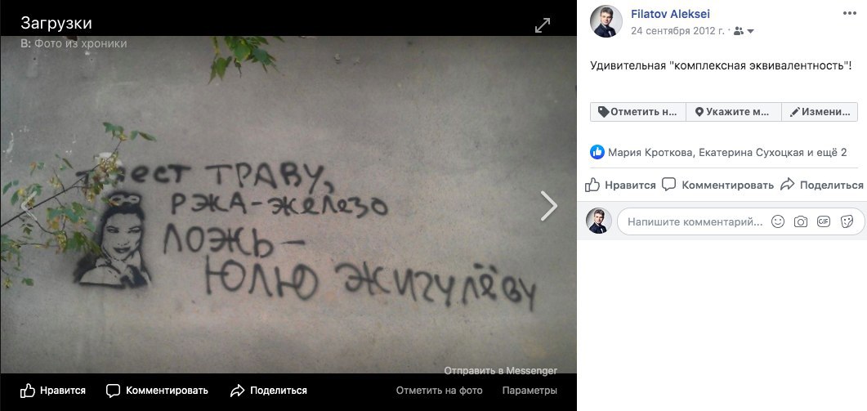Click the Укажите м... location button
The image size is (867, 411).
733,112
